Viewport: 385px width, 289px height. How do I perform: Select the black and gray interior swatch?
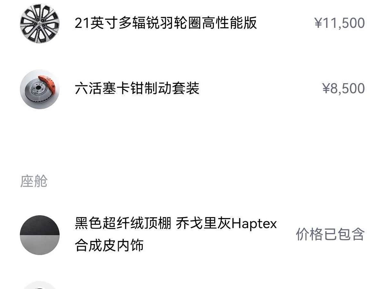(40, 235)
